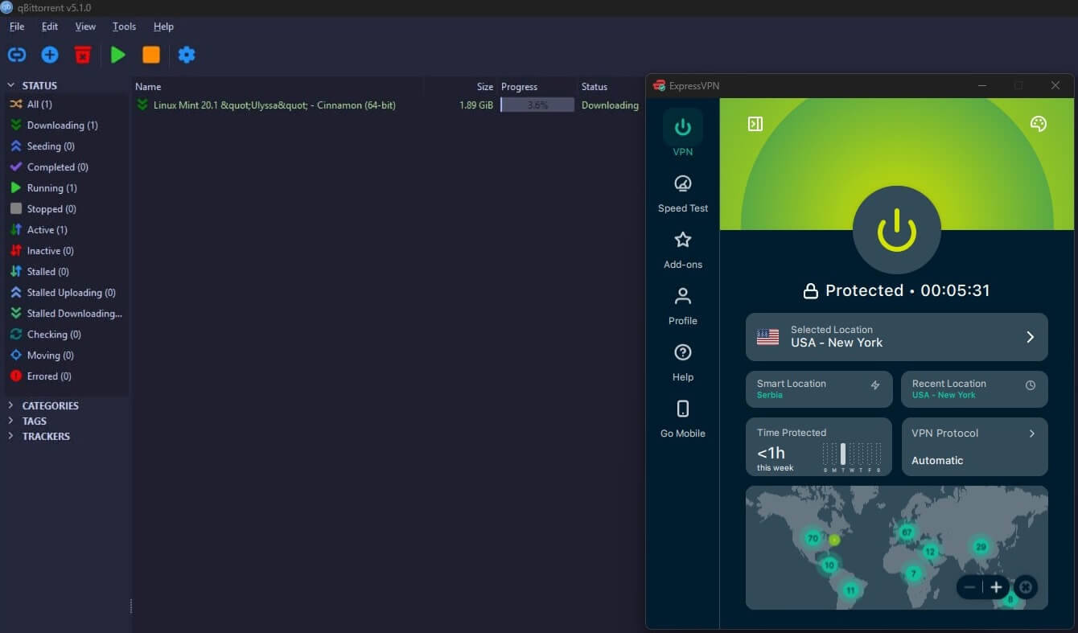1078x633 pixels.
Task: Recenter the ExpressVPN map
Action: pyautogui.click(x=1026, y=587)
